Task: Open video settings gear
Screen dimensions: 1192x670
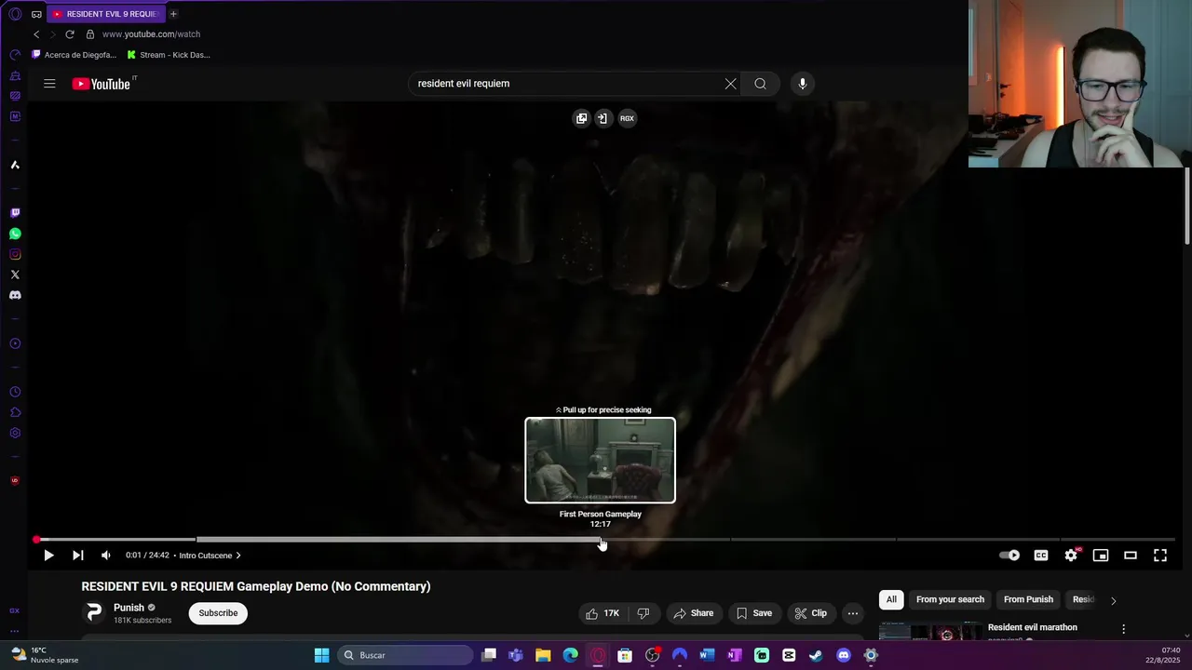Action: coord(1071,556)
